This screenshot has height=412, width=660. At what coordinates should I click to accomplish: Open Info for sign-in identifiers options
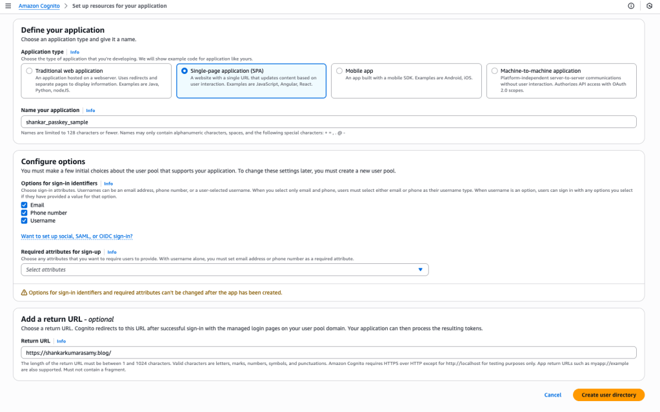pos(108,183)
